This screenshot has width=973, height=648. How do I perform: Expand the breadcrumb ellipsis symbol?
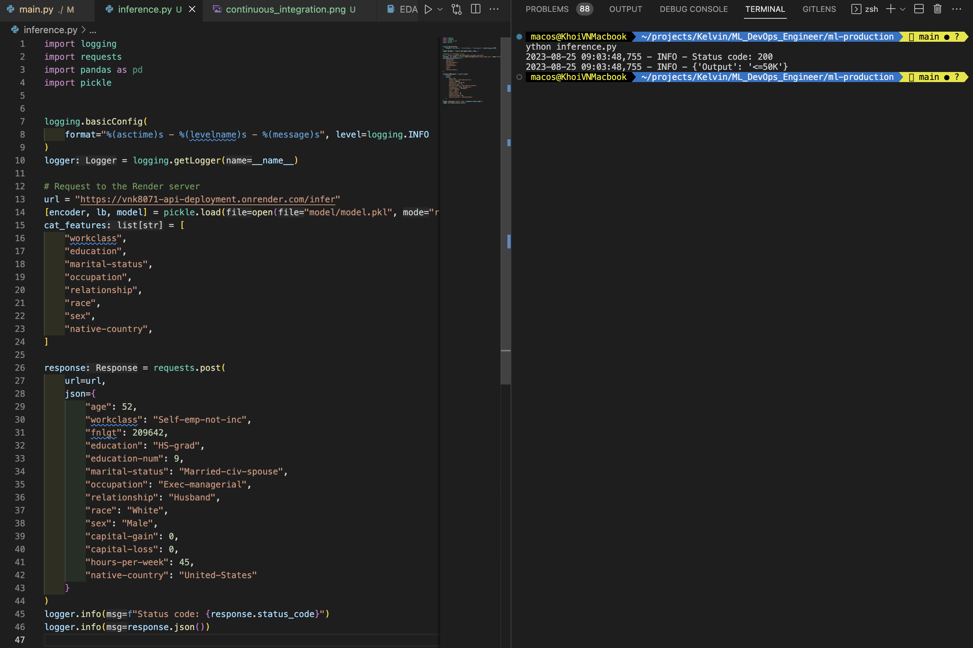[93, 30]
